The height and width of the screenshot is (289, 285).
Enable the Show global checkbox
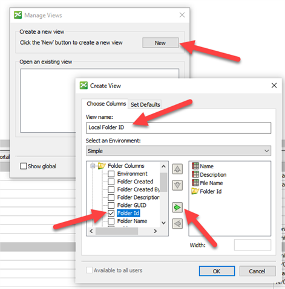tap(24, 166)
